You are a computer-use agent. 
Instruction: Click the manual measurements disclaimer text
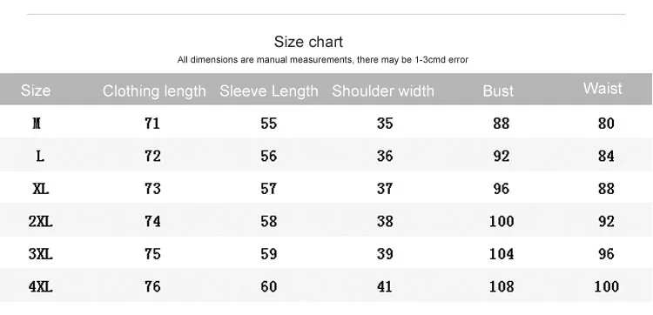click(x=323, y=60)
